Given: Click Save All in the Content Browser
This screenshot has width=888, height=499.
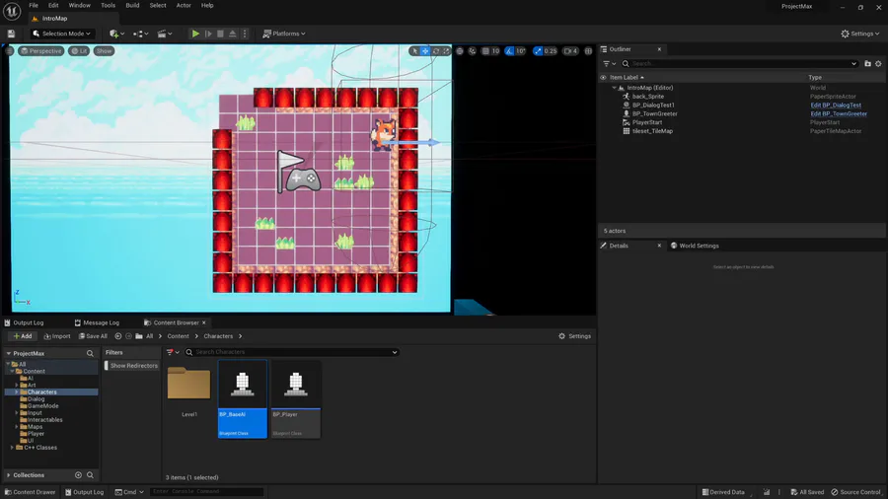Looking at the screenshot, I should pyautogui.click(x=93, y=336).
